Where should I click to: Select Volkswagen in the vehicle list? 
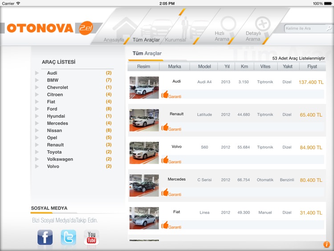[60, 159]
